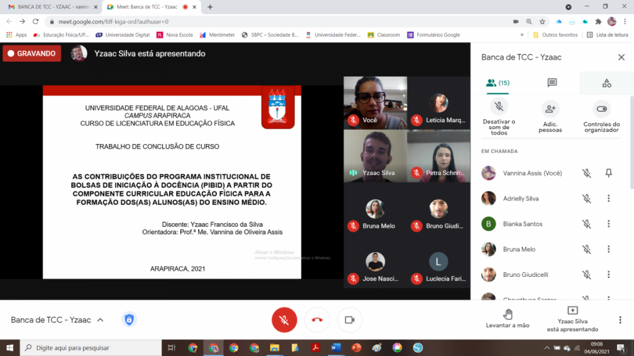Open the three-dot more options in bottom bar
The width and height of the screenshot is (634, 356).
click(x=620, y=320)
